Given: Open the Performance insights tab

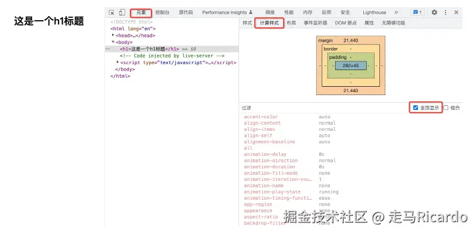Looking at the screenshot, I should (227, 12).
